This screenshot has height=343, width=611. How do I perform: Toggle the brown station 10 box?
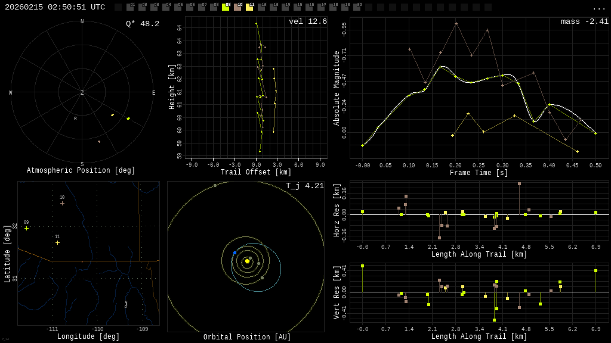(237, 7)
